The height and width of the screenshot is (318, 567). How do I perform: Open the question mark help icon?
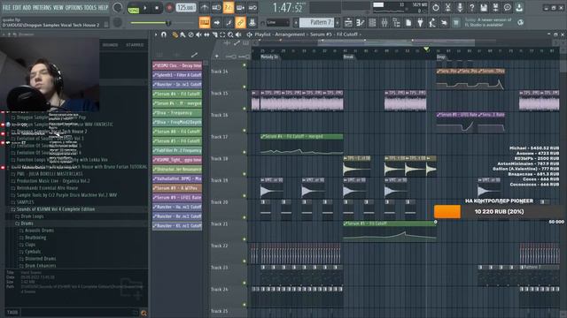pyautogui.click(x=471, y=7)
